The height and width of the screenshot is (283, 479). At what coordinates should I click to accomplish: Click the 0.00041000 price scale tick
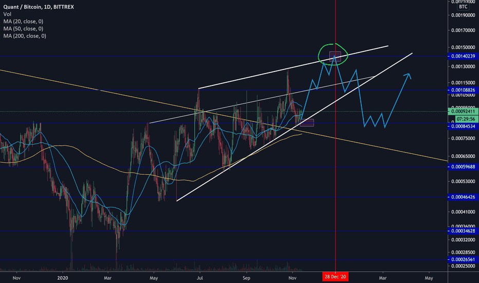pyautogui.click(x=463, y=211)
